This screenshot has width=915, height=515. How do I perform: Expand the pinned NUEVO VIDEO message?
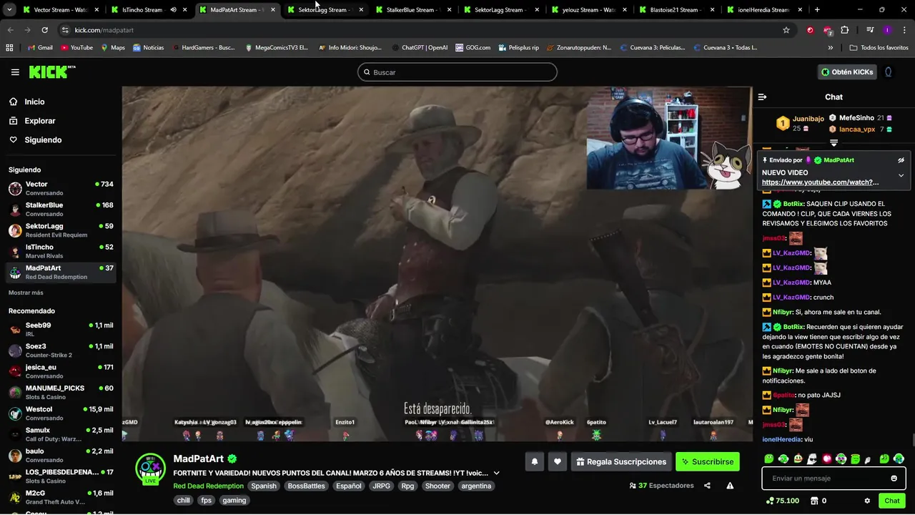pos(901,175)
